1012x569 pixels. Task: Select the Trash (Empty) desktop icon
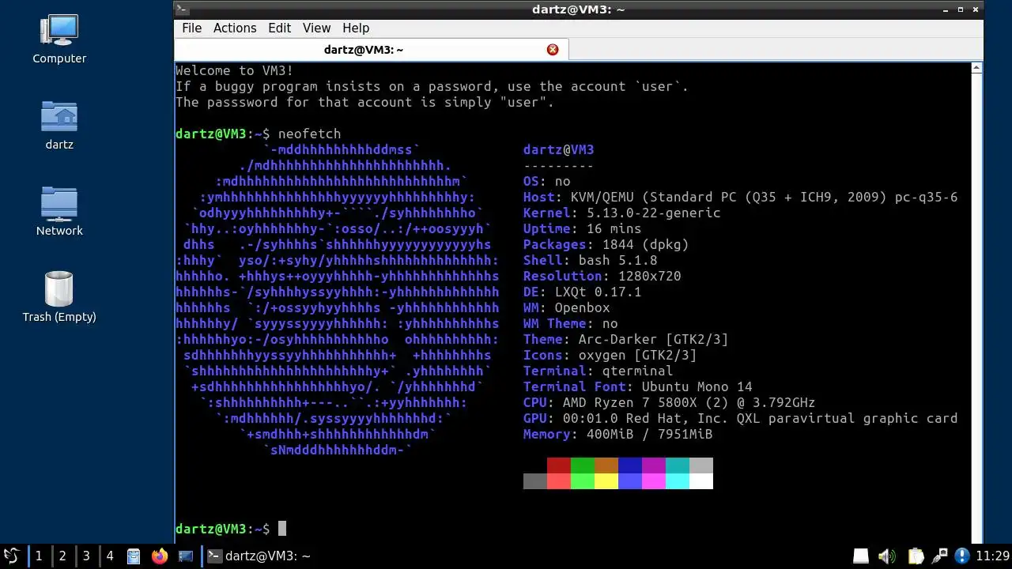pyautogui.click(x=59, y=298)
